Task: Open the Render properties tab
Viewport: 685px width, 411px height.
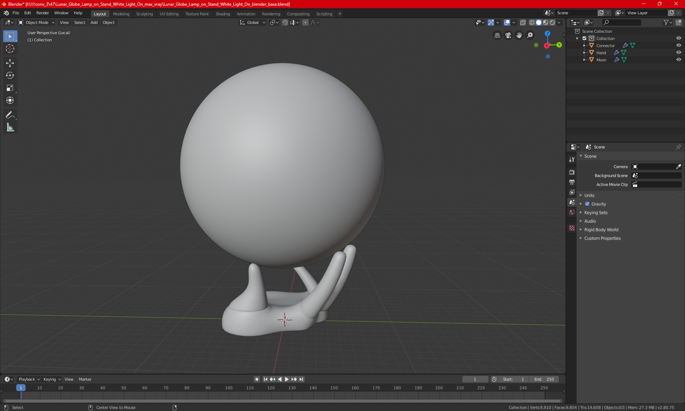Action: (572, 172)
